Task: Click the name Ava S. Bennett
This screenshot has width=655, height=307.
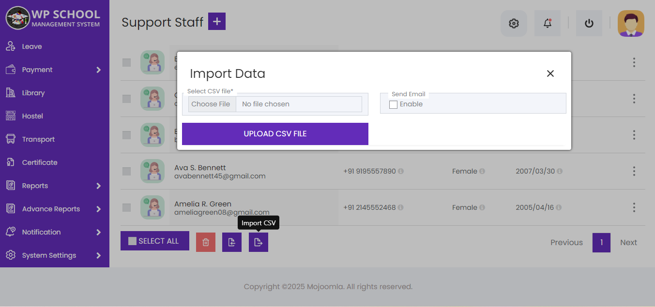Action: coord(200,168)
